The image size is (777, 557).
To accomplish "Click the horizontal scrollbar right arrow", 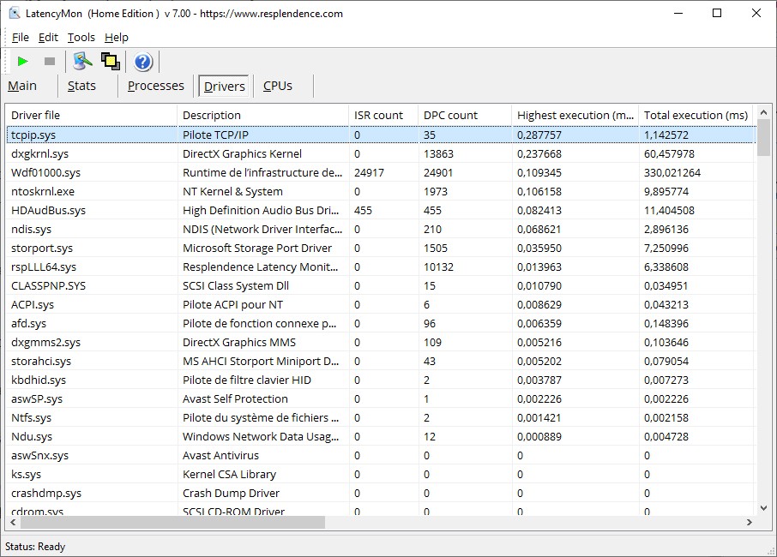I will coord(749,522).
